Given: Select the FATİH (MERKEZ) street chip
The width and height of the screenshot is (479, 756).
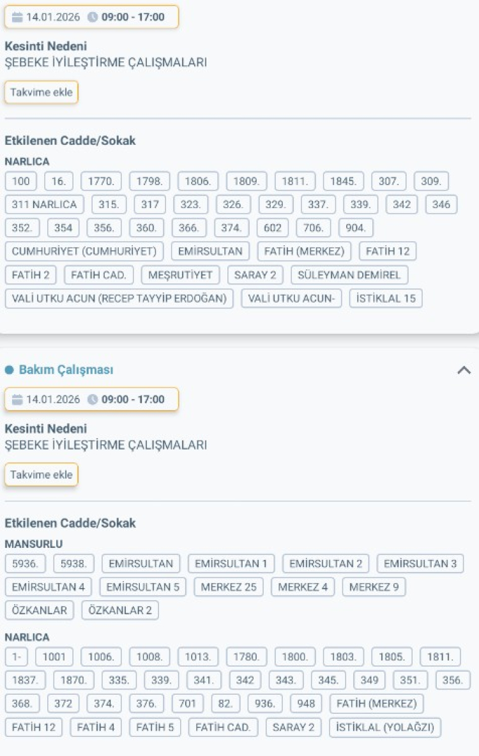Looking at the screenshot, I should tap(305, 251).
